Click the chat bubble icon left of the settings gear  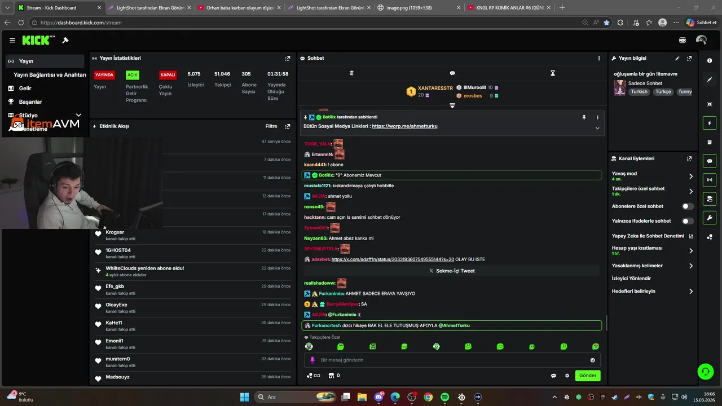[553, 376]
